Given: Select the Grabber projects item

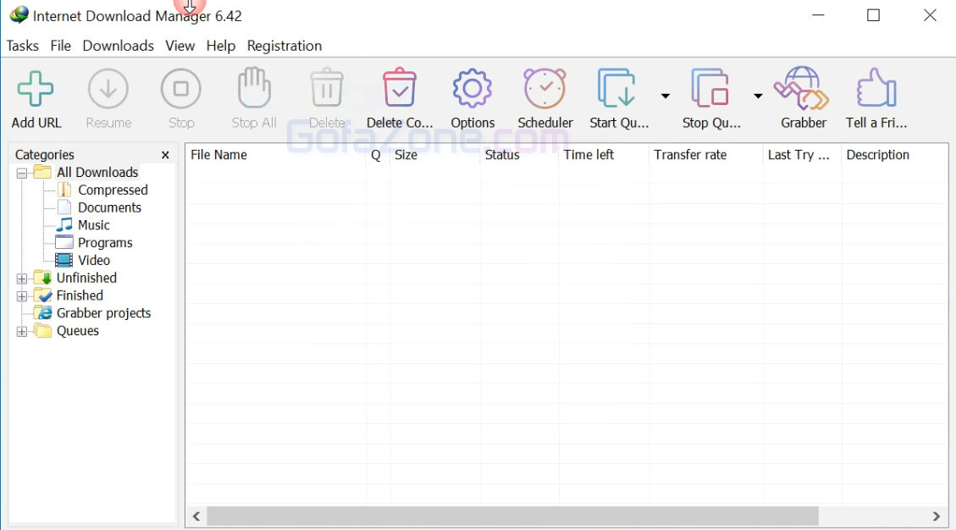Looking at the screenshot, I should click(x=103, y=313).
